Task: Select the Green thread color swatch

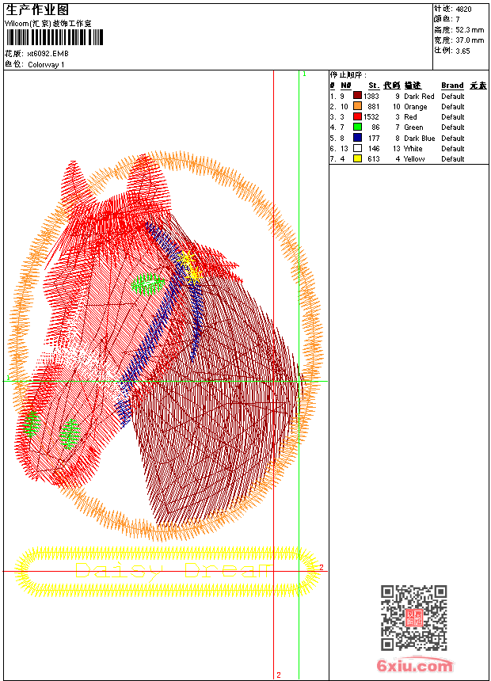Action: [357, 127]
